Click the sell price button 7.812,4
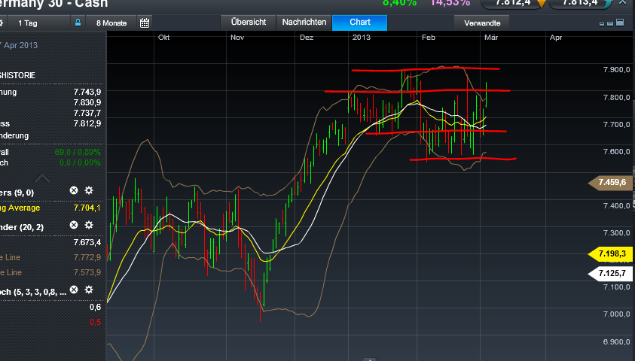 pos(512,3)
